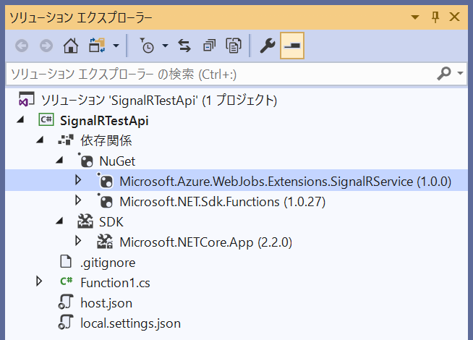Screen dimensions: 473x340
Task: Click the SDK group icon
Action: point(85,221)
